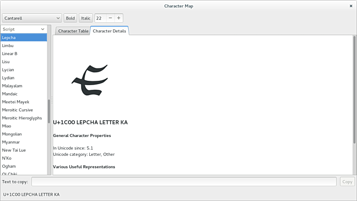Toggle Bold font style
This screenshot has width=357, height=201.
click(x=70, y=18)
